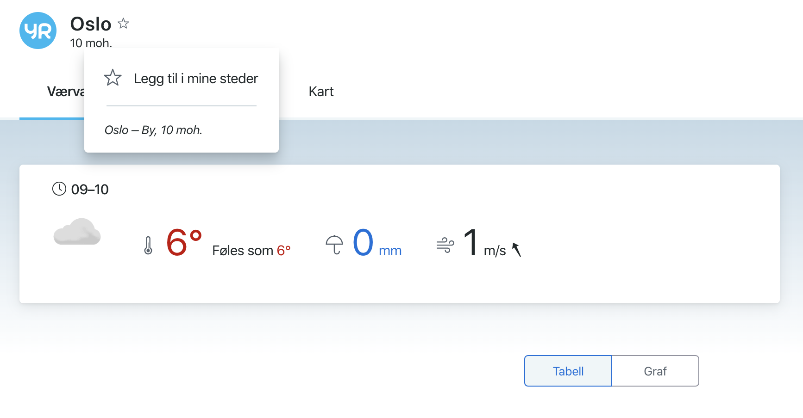Click star icon in Legg til popup
The width and height of the screenshot is (803, 418).
tap(113, 78)
